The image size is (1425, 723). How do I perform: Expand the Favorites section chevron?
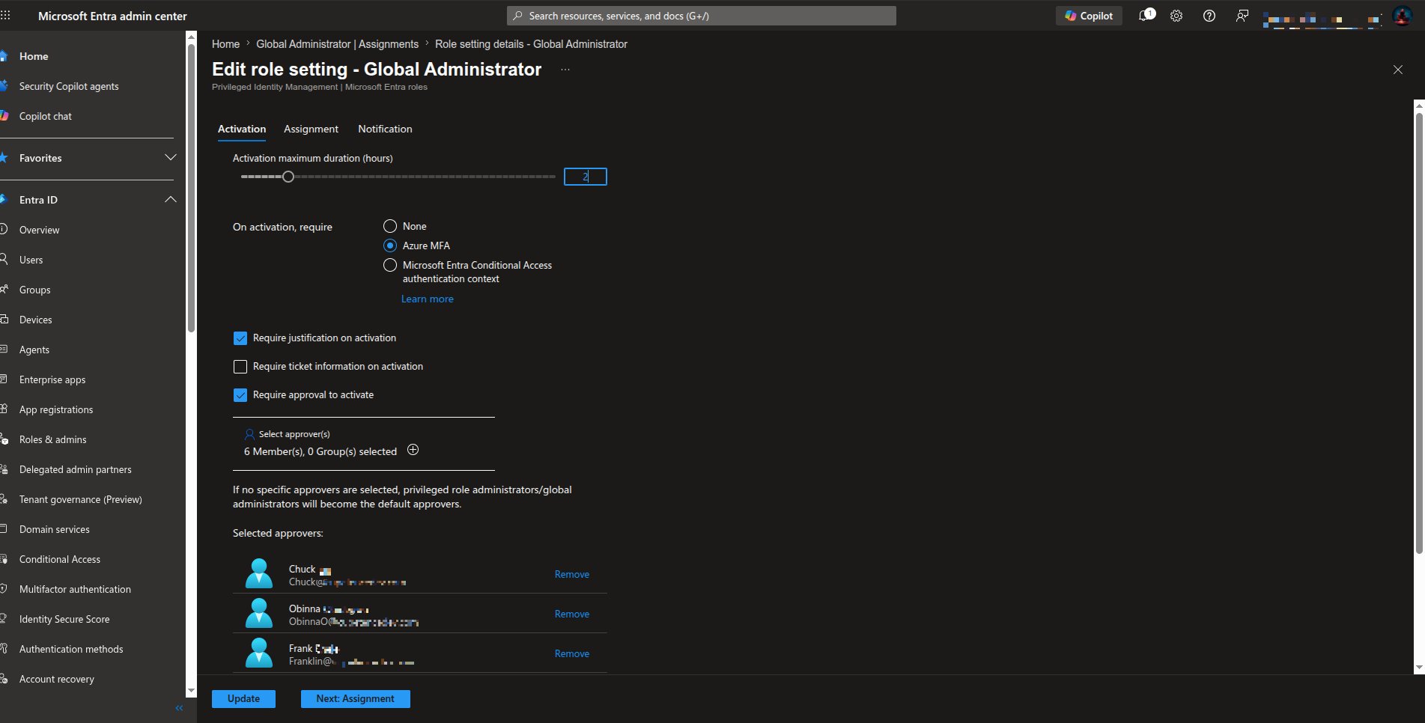pyautogui.click(x=170, y=158)
